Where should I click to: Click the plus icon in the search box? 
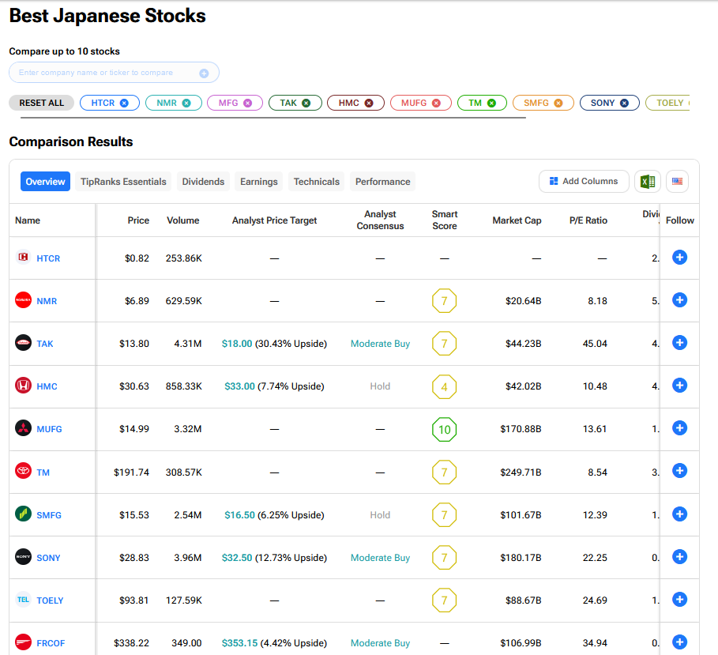click(204, 73)
